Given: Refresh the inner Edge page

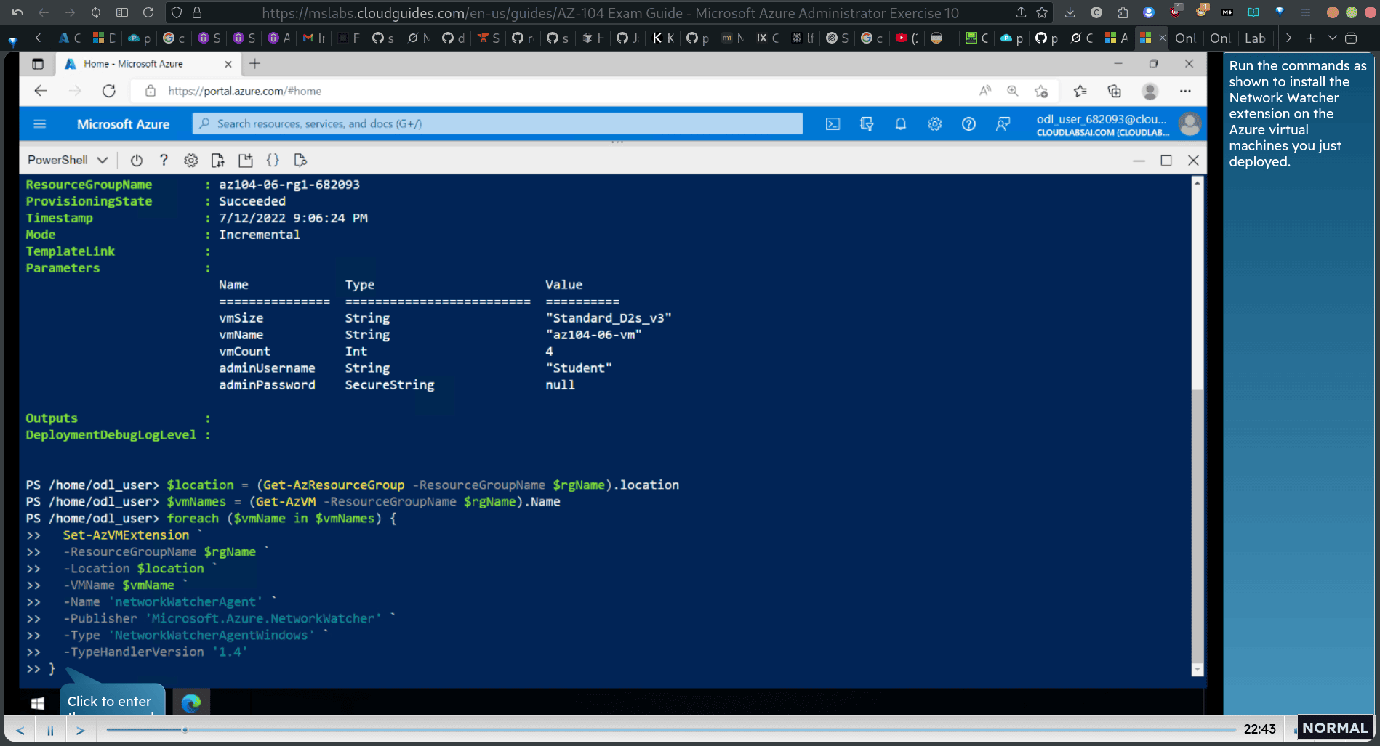Looking at the screenshot, I should 109,91.
